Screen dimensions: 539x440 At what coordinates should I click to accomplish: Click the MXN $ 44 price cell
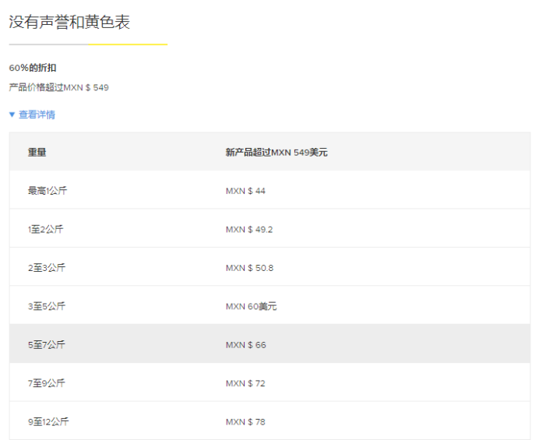(245, 191)
